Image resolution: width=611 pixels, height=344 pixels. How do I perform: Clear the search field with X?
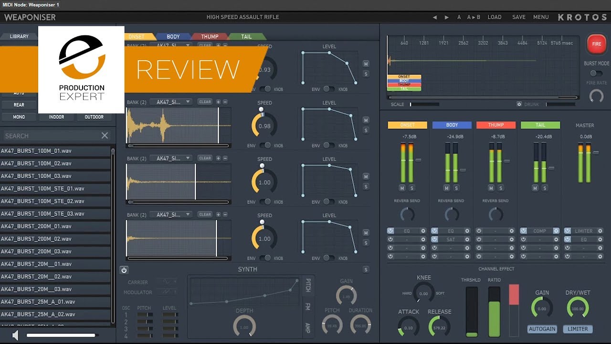click(105, 136)
